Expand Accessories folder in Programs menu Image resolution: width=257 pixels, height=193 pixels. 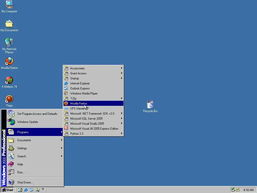click(93, 68)
